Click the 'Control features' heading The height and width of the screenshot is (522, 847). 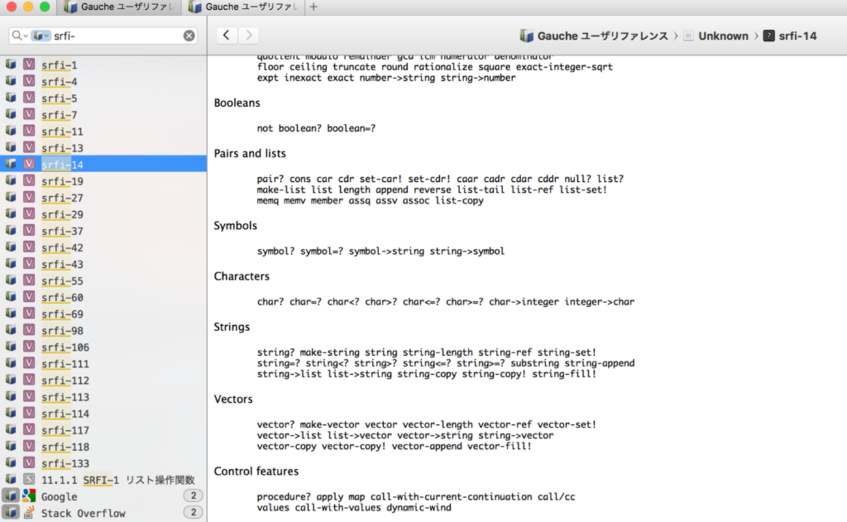[256, 471]
